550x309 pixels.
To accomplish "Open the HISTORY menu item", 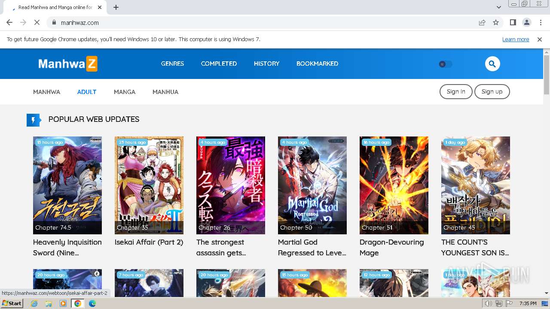I will (x=266, y=64).
